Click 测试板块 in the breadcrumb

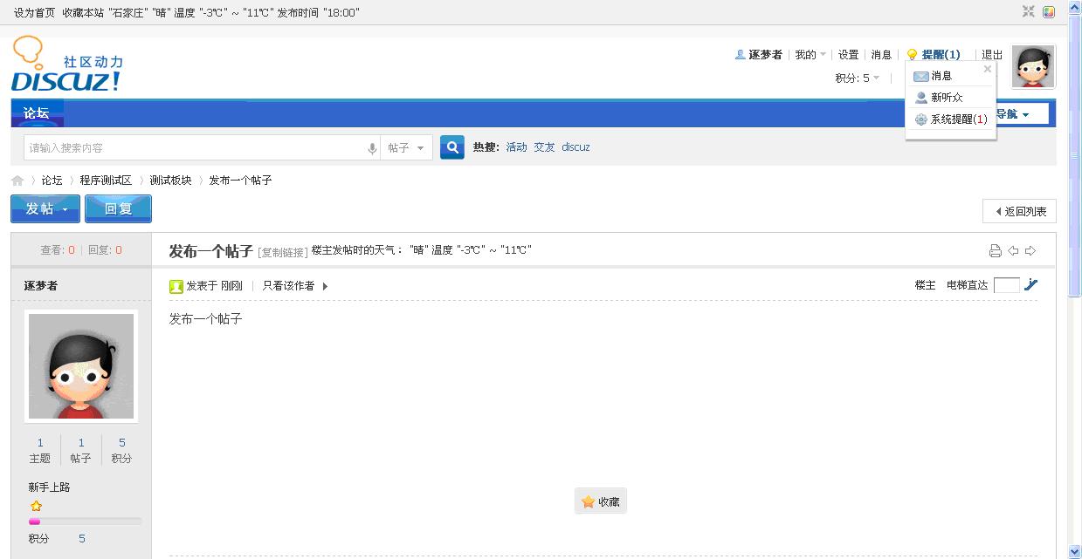170,181
